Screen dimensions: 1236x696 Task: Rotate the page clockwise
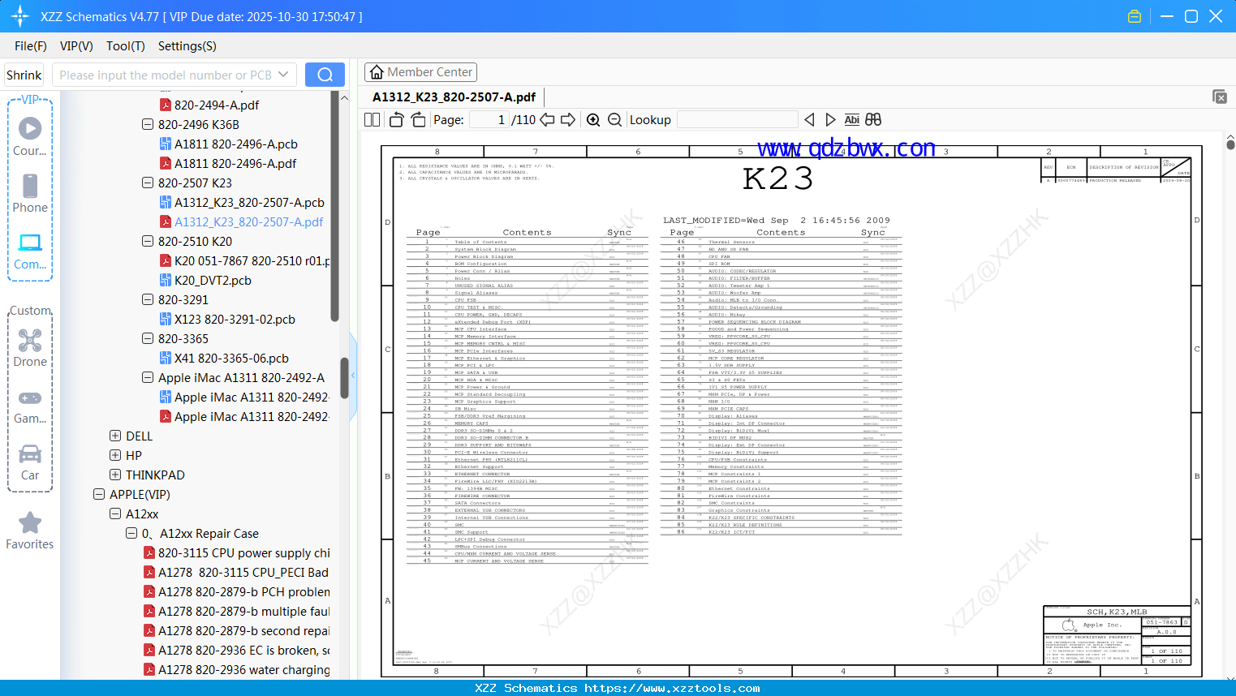(x=418, y=120)
